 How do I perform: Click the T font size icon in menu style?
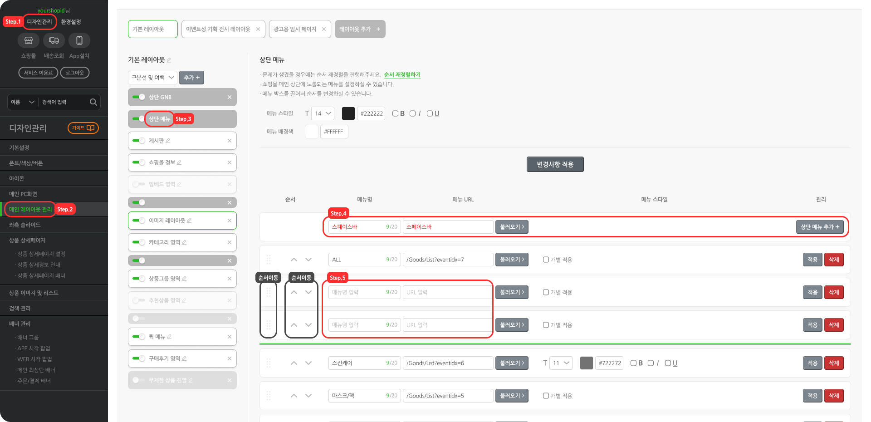pos(307,113)
